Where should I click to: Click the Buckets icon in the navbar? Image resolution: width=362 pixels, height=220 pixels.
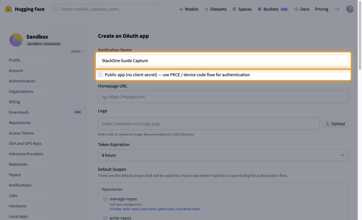[259, 9]
